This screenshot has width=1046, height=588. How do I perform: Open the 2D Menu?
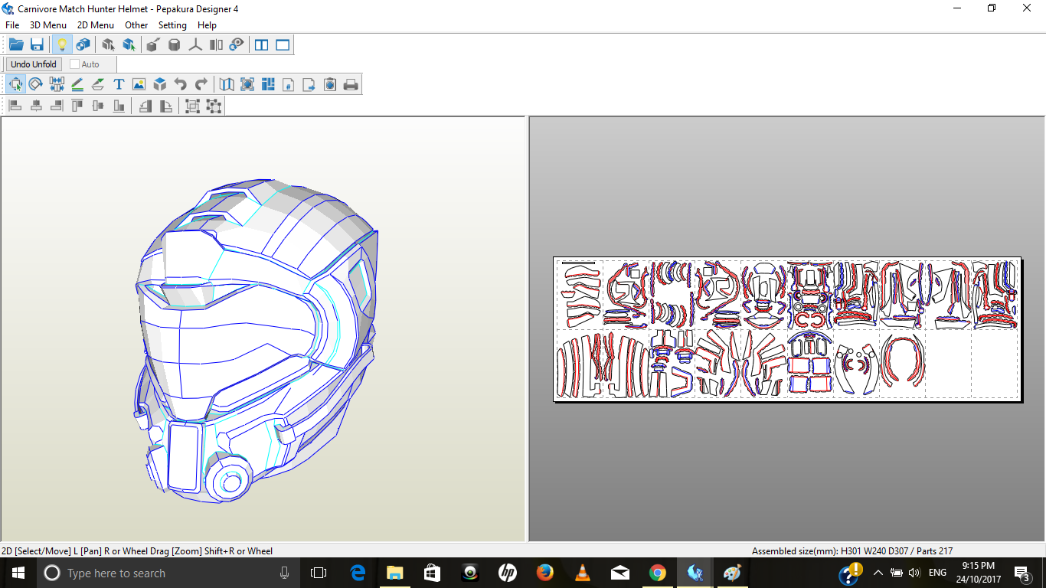(96, 25)
